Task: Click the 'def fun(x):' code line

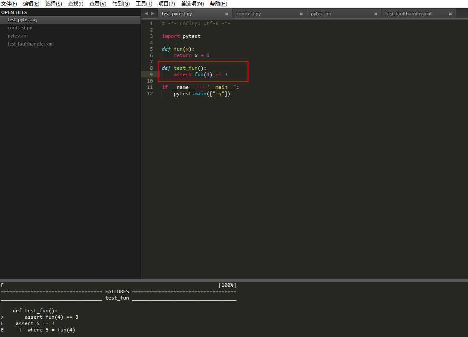Action: pos(178,49)
